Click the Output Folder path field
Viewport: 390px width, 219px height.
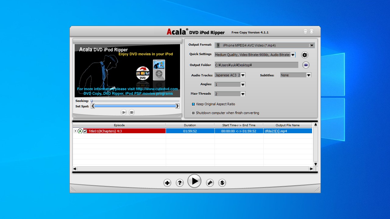coord(256,65)
